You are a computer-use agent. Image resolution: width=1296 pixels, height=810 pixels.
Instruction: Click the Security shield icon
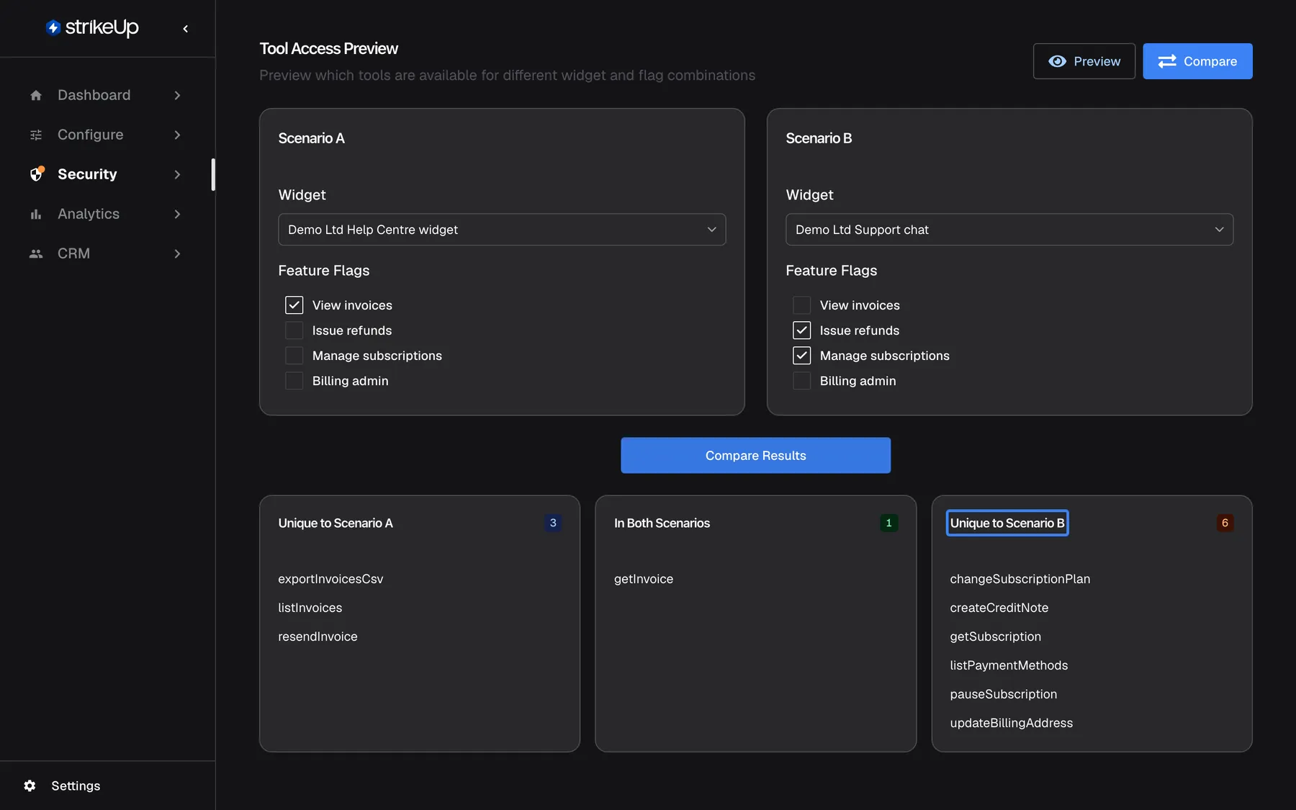37,174
